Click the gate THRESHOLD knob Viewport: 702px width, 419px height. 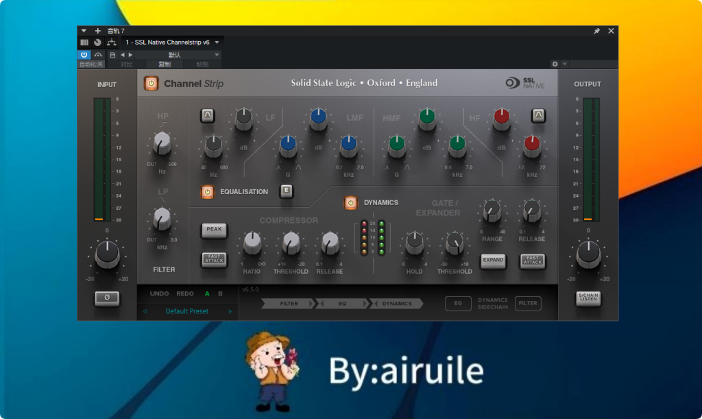(455, 243)
